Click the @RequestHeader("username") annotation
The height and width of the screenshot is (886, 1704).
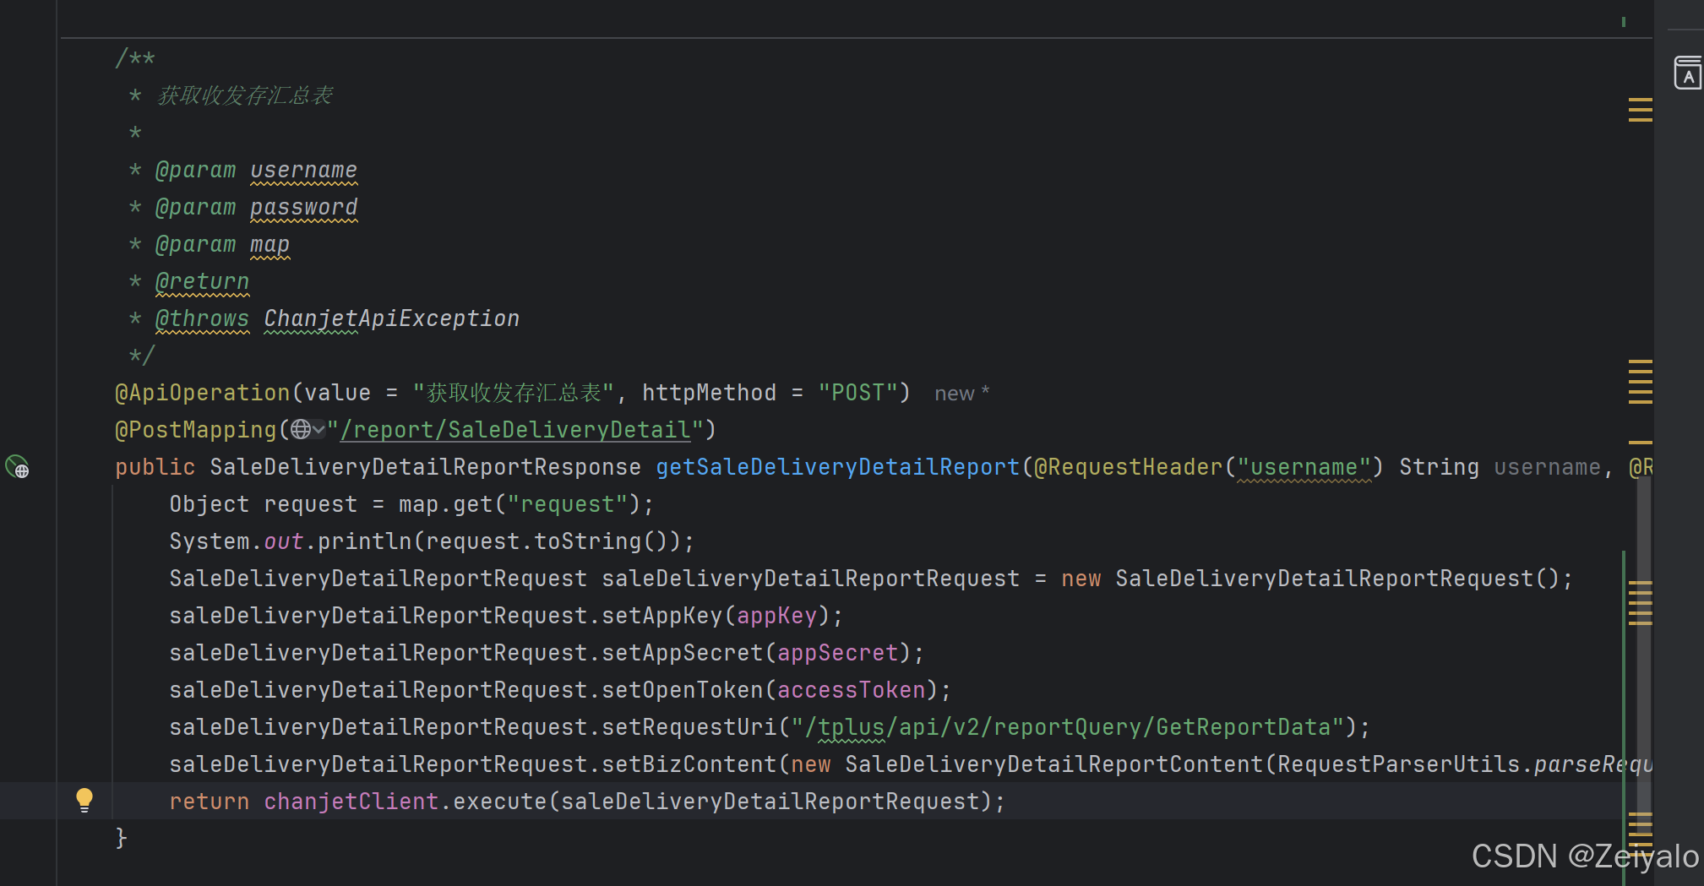tap(1209, 467)
